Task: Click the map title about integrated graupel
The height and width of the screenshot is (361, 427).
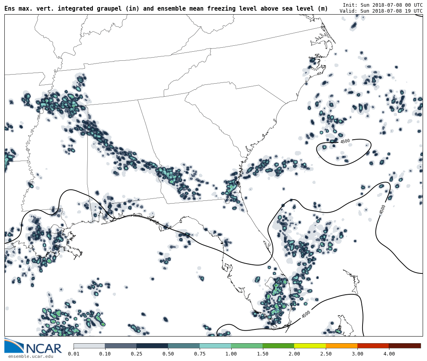Action: point(166,8)
